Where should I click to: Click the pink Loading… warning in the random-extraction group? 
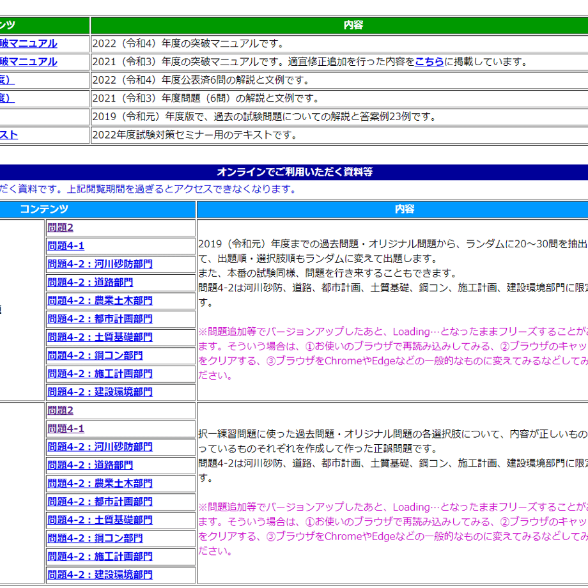tap(392, 353)
